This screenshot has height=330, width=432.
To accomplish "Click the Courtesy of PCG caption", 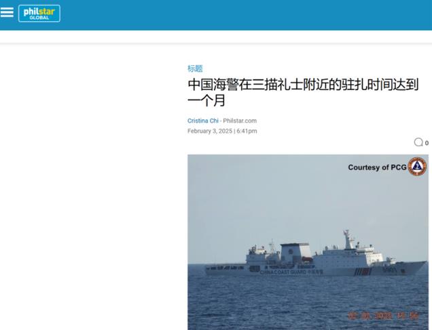I will click(377, 167).
